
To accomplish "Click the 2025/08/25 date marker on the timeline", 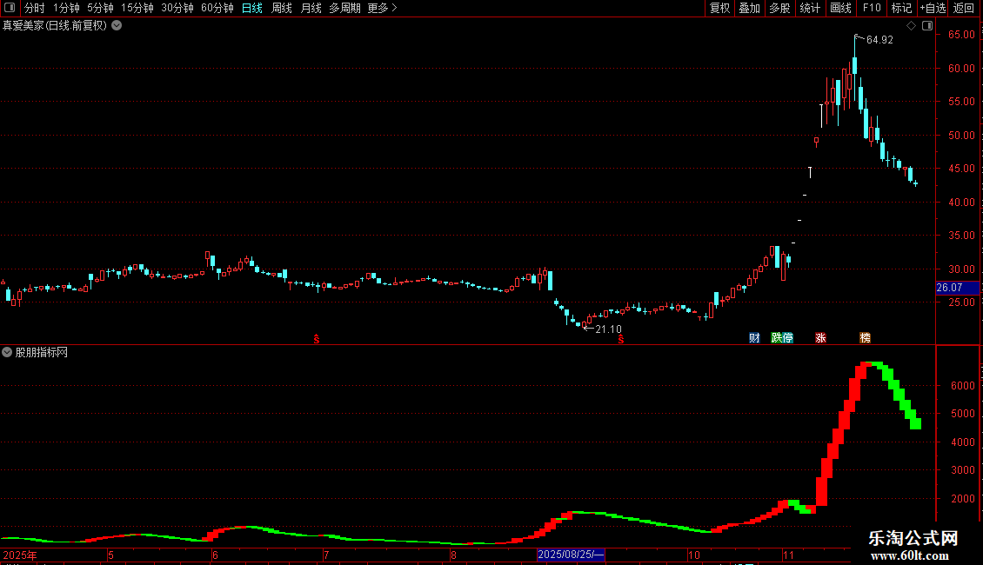I will click(x=572, y=555).
